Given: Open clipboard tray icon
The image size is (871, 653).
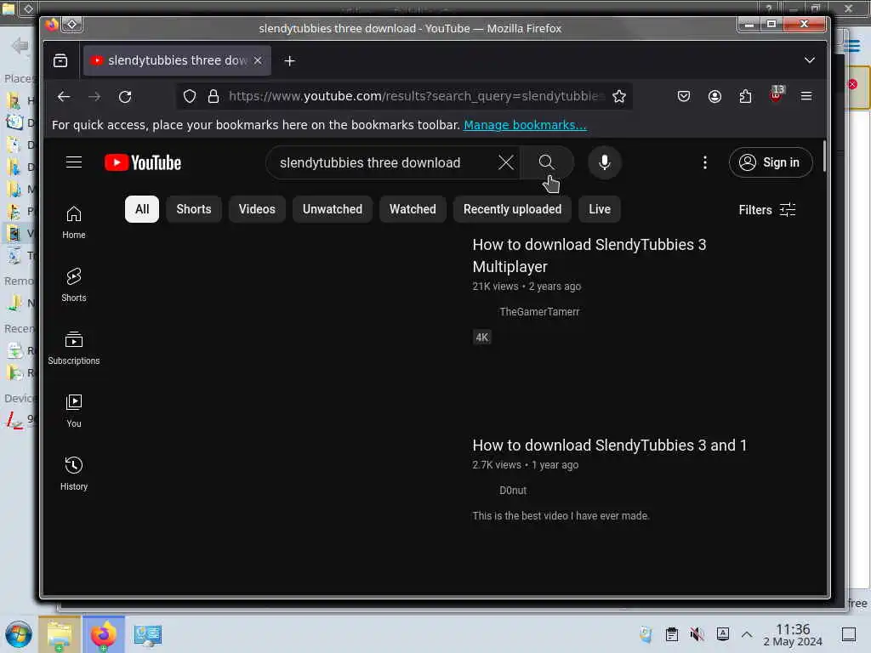Looking at the screenshot, I should click(x=672, y=634).
